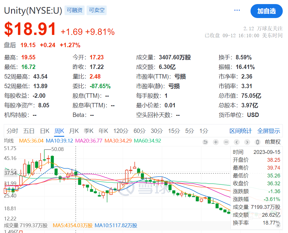Open the 1分 chart tab
The height and width of the screenshot is (233, 288).
(204, 131)
